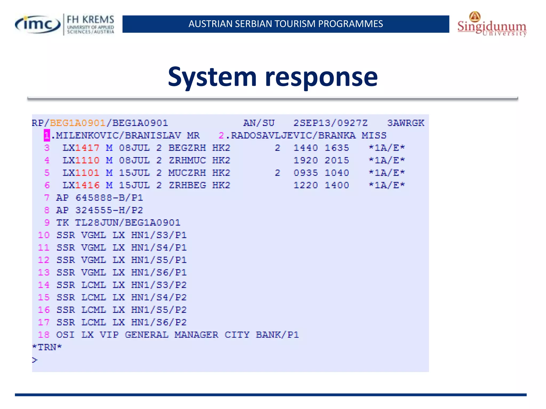Click ticketing line TK TL28JUN/BEG1A0901
Image resolution: width=546 pixels, height=409 pixels.
[x=112, y=223]
